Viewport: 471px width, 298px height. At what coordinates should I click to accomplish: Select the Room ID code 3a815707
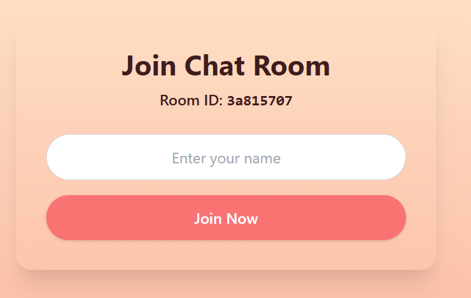point(259,101)
